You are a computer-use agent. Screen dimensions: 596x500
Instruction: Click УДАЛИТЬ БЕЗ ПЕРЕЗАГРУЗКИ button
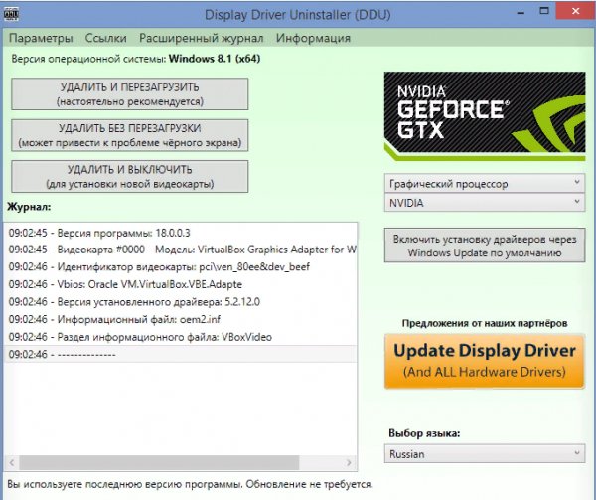tap(129, 135)
